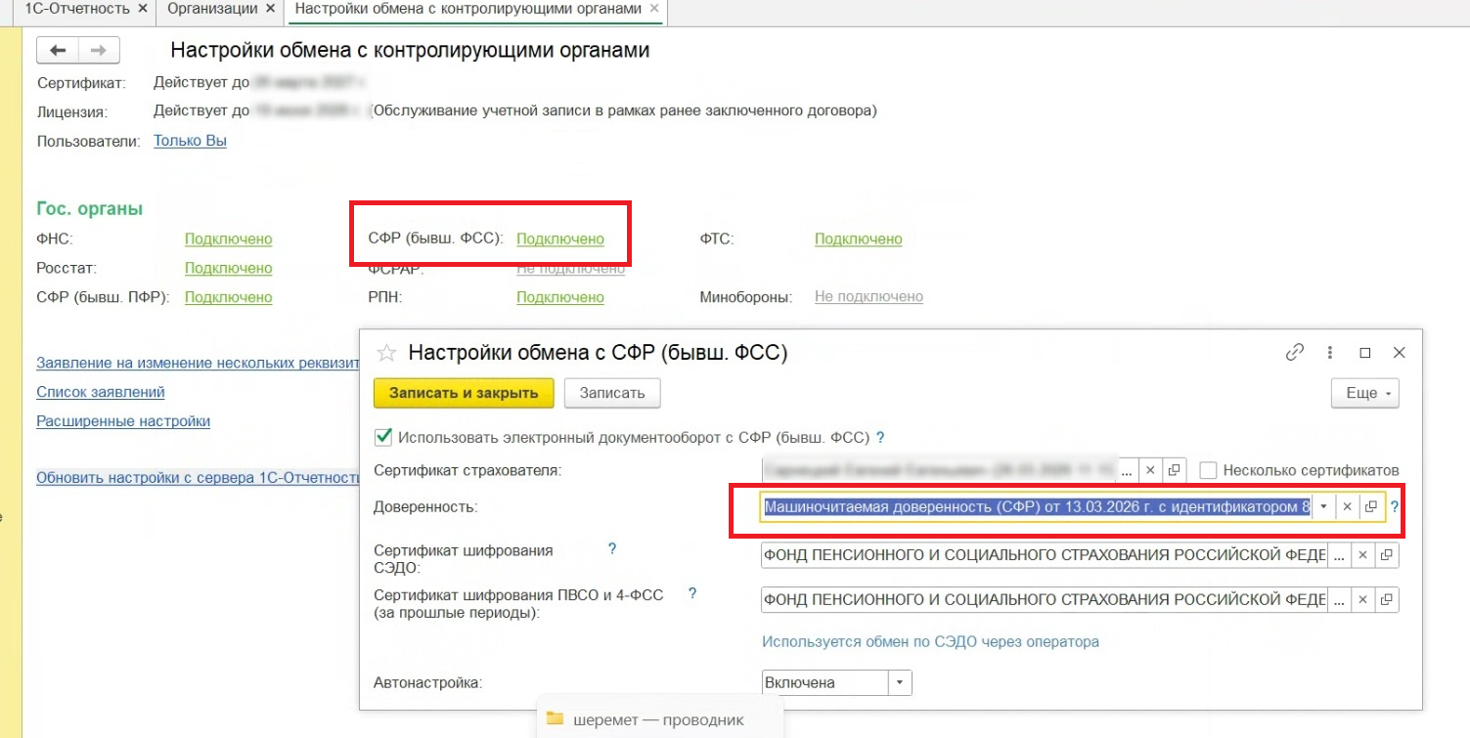1470x738 pixels.
Task: Click Используется обмен по СЭДО через оператора link
Action: (x=930, y=642)
